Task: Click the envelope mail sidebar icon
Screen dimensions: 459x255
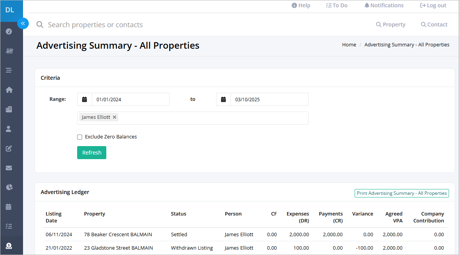Action: click(x=9, y=168)
